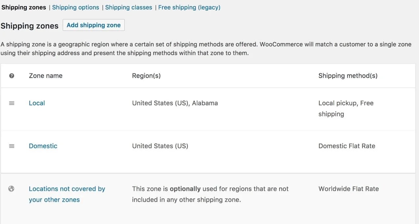The height and width of the screenshot is (224, 419).
Task: Click the Add shipping zone button
Action: (94, 25)
